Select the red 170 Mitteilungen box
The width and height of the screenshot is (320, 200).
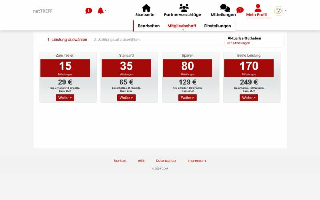[249, 68]
